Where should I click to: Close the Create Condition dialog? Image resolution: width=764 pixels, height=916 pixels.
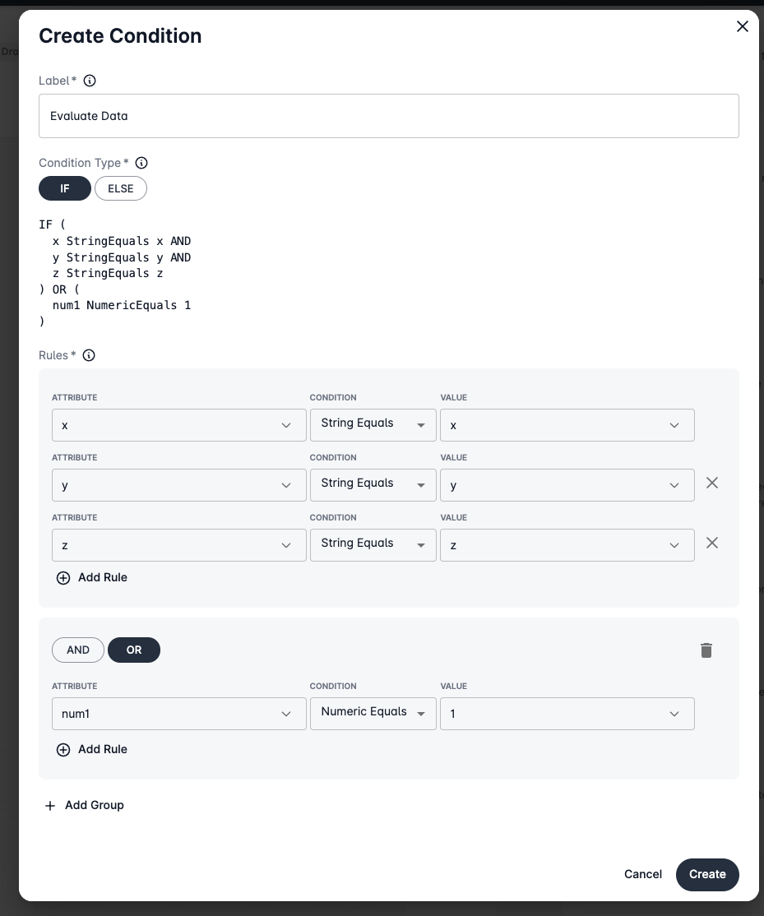742,26
